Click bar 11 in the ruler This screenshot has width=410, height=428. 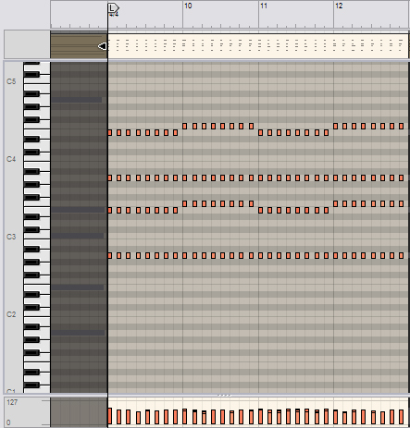(x=263, y=6)
